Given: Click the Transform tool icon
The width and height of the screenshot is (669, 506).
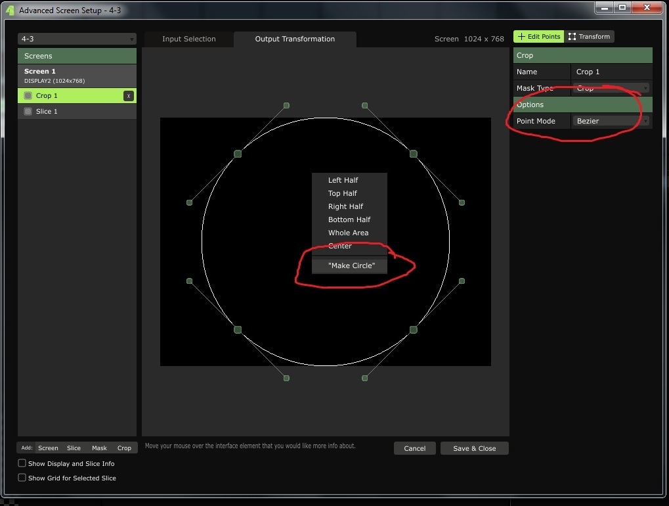Looking at the screenshot, I should tap(572, 37).
